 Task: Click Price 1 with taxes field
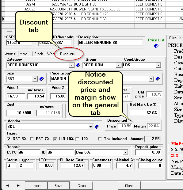coord(36,96)
